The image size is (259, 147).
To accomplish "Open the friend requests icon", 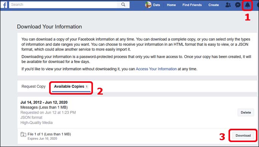I will coord(228,5).
